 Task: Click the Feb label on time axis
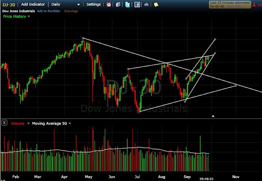pyautogui.click(x=16, y=176)
